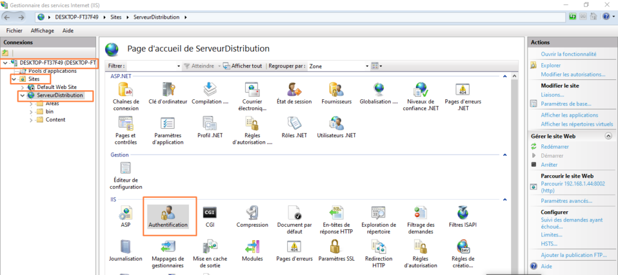Collapse the DESKTOP-FT37F49 server node
Image resolution: width=618 pixels, height=275 pixels.
(x=5, y=63)
